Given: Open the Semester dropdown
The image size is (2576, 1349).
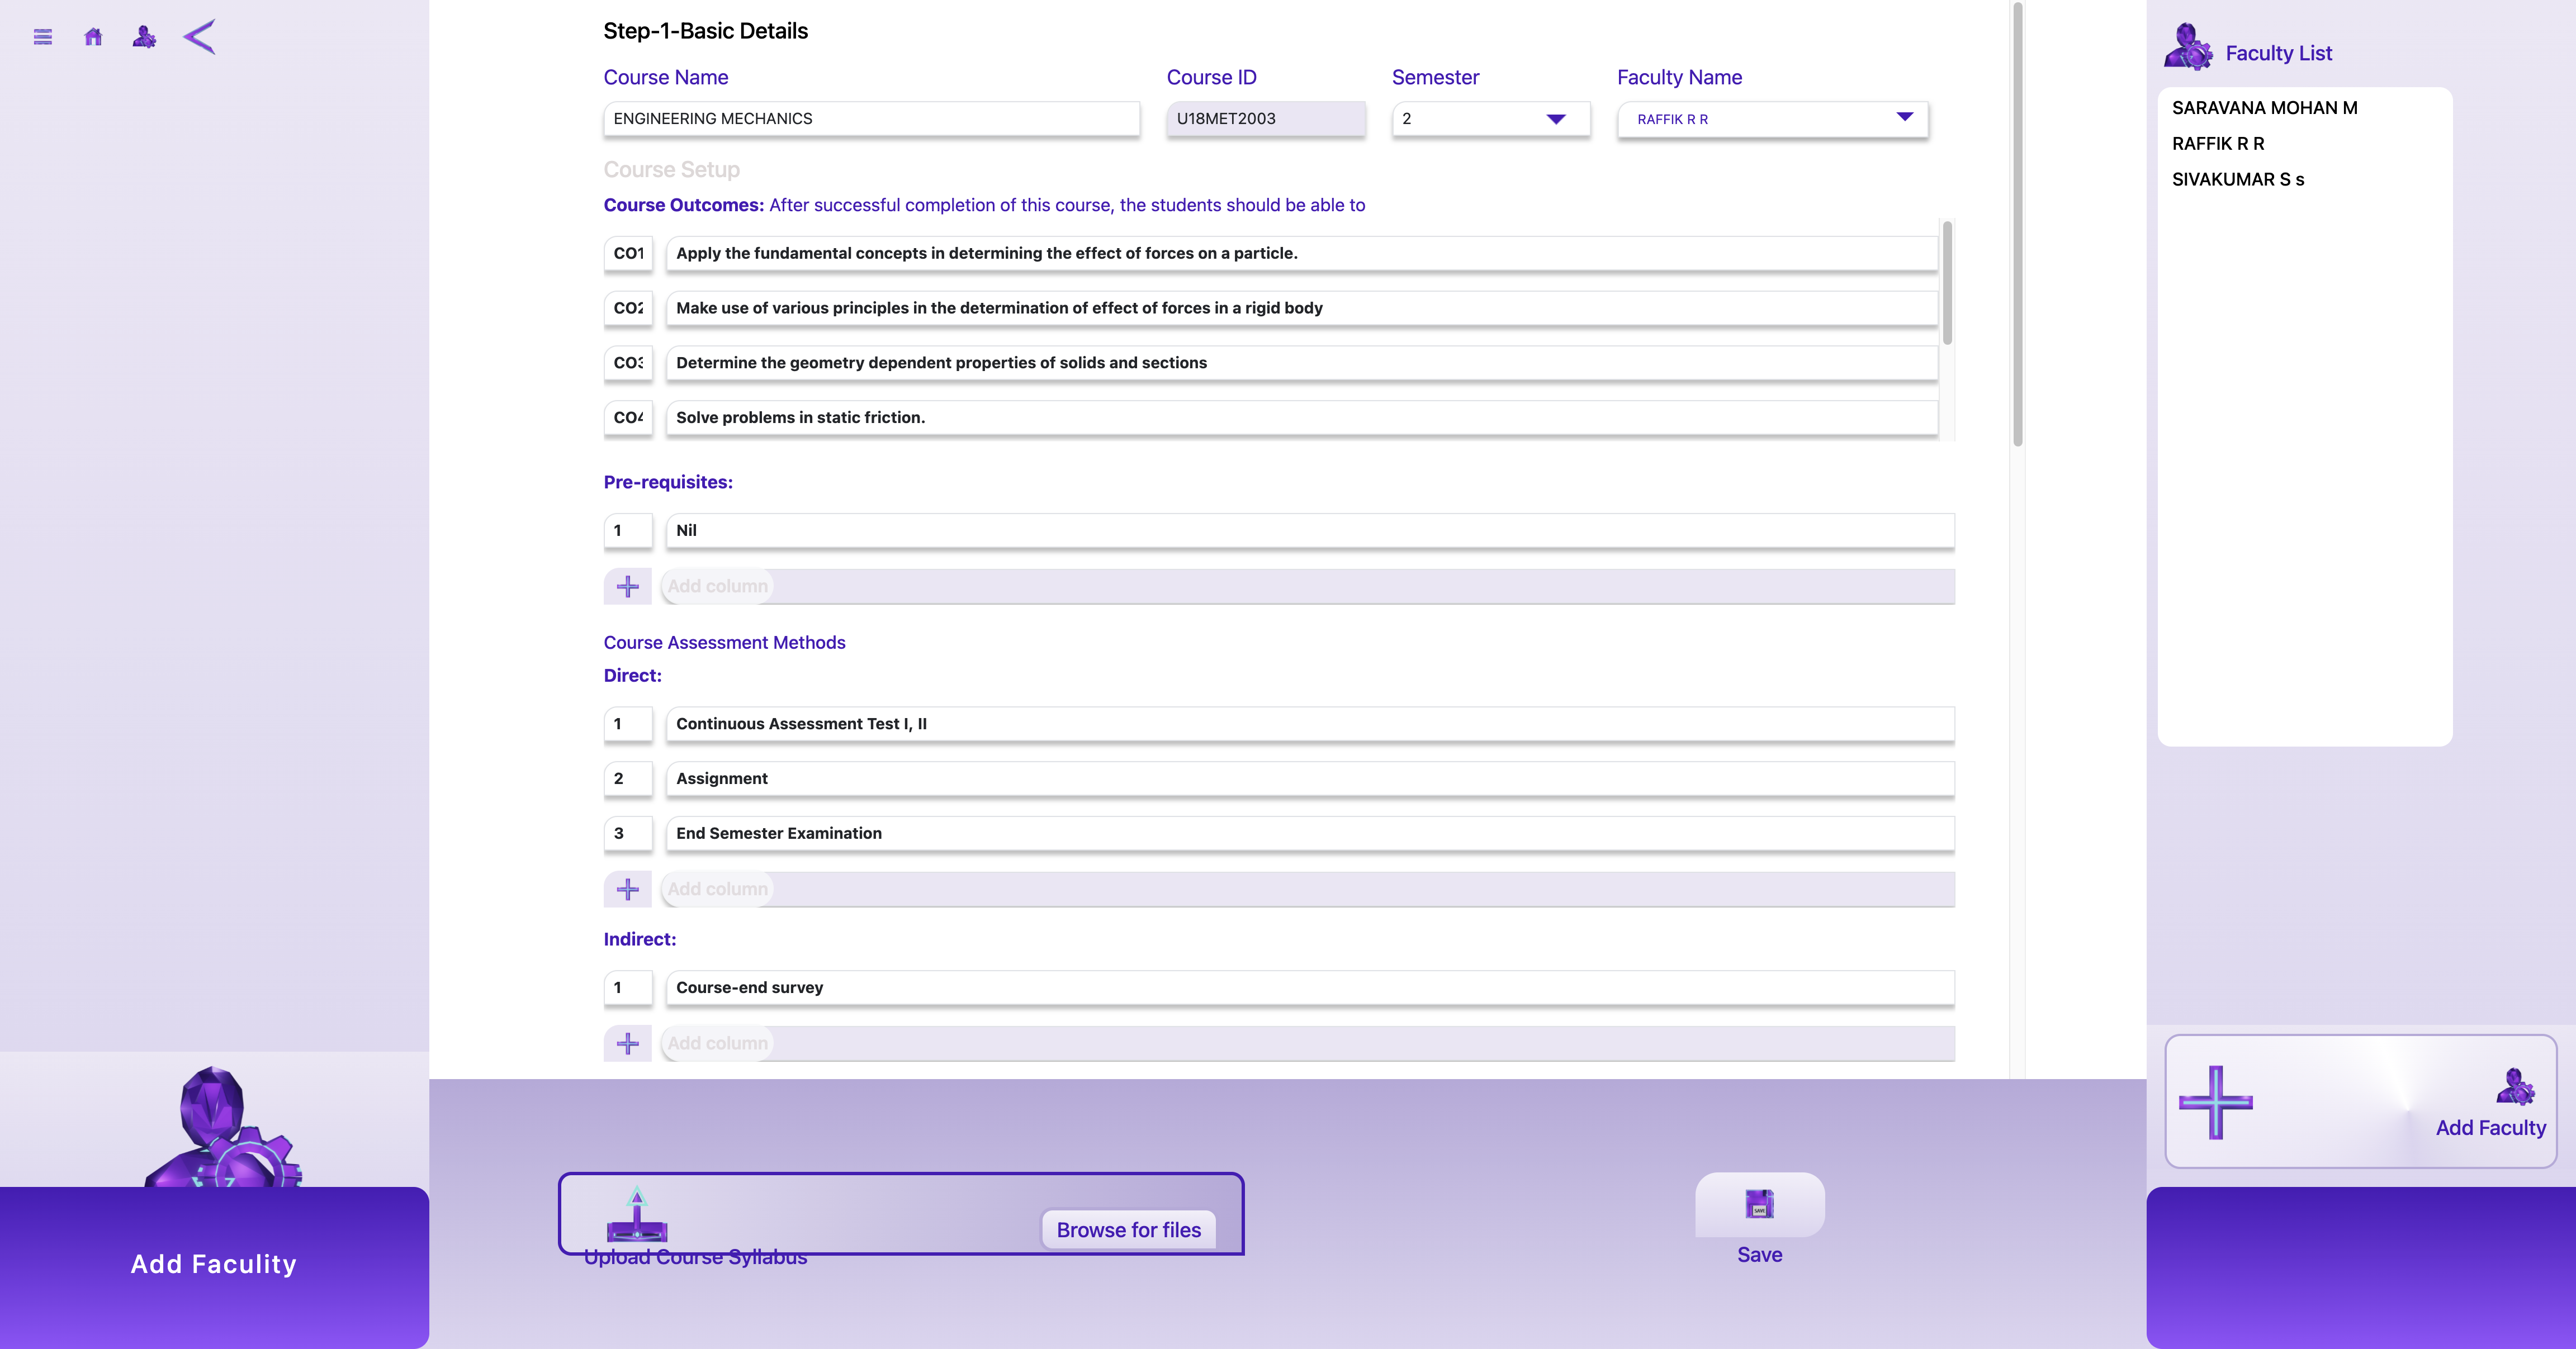Looking at the screenshot, I should coord(1490,119).
